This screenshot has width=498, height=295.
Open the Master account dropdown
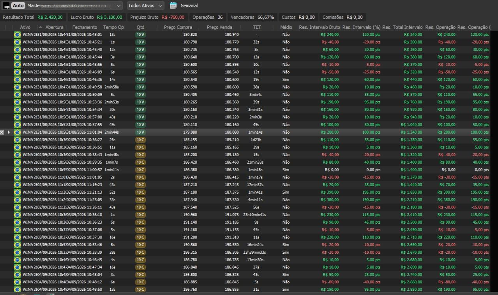click(x=74, y=5)
